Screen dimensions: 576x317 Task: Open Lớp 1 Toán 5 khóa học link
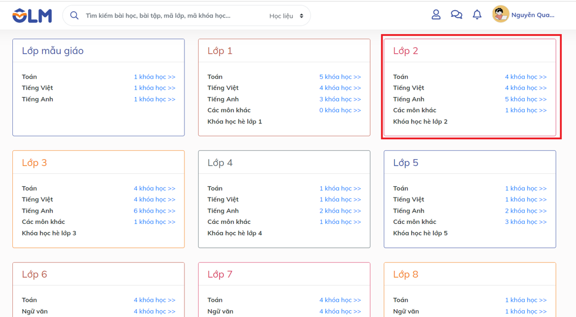click(340, 77)
